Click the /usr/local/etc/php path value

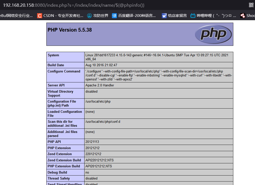(98, 102)
